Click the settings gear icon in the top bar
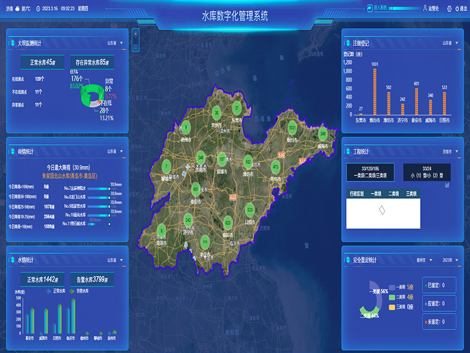The width and height of the screenshot is (470, 353). tap(449, 8)
